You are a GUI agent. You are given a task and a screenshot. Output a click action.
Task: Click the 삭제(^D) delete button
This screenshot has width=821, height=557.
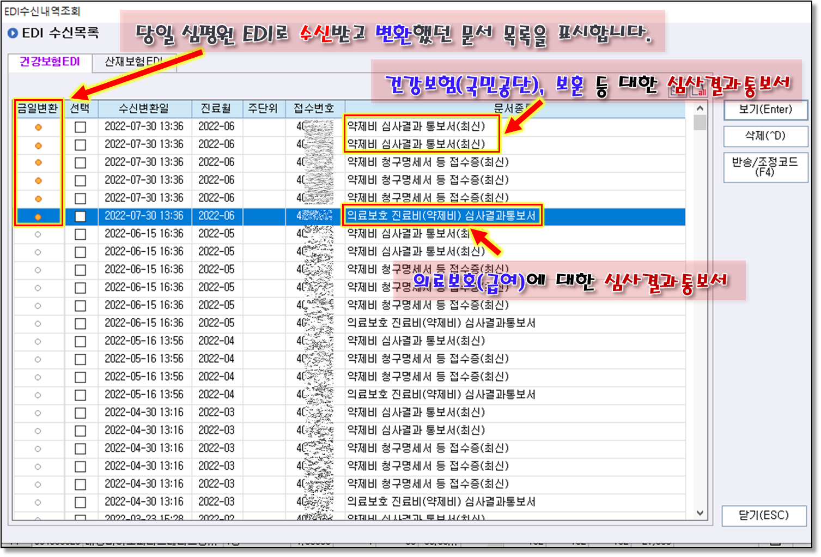click(765, 136)
